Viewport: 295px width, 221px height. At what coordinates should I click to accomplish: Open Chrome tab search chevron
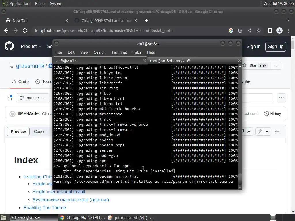click(288, 20)
